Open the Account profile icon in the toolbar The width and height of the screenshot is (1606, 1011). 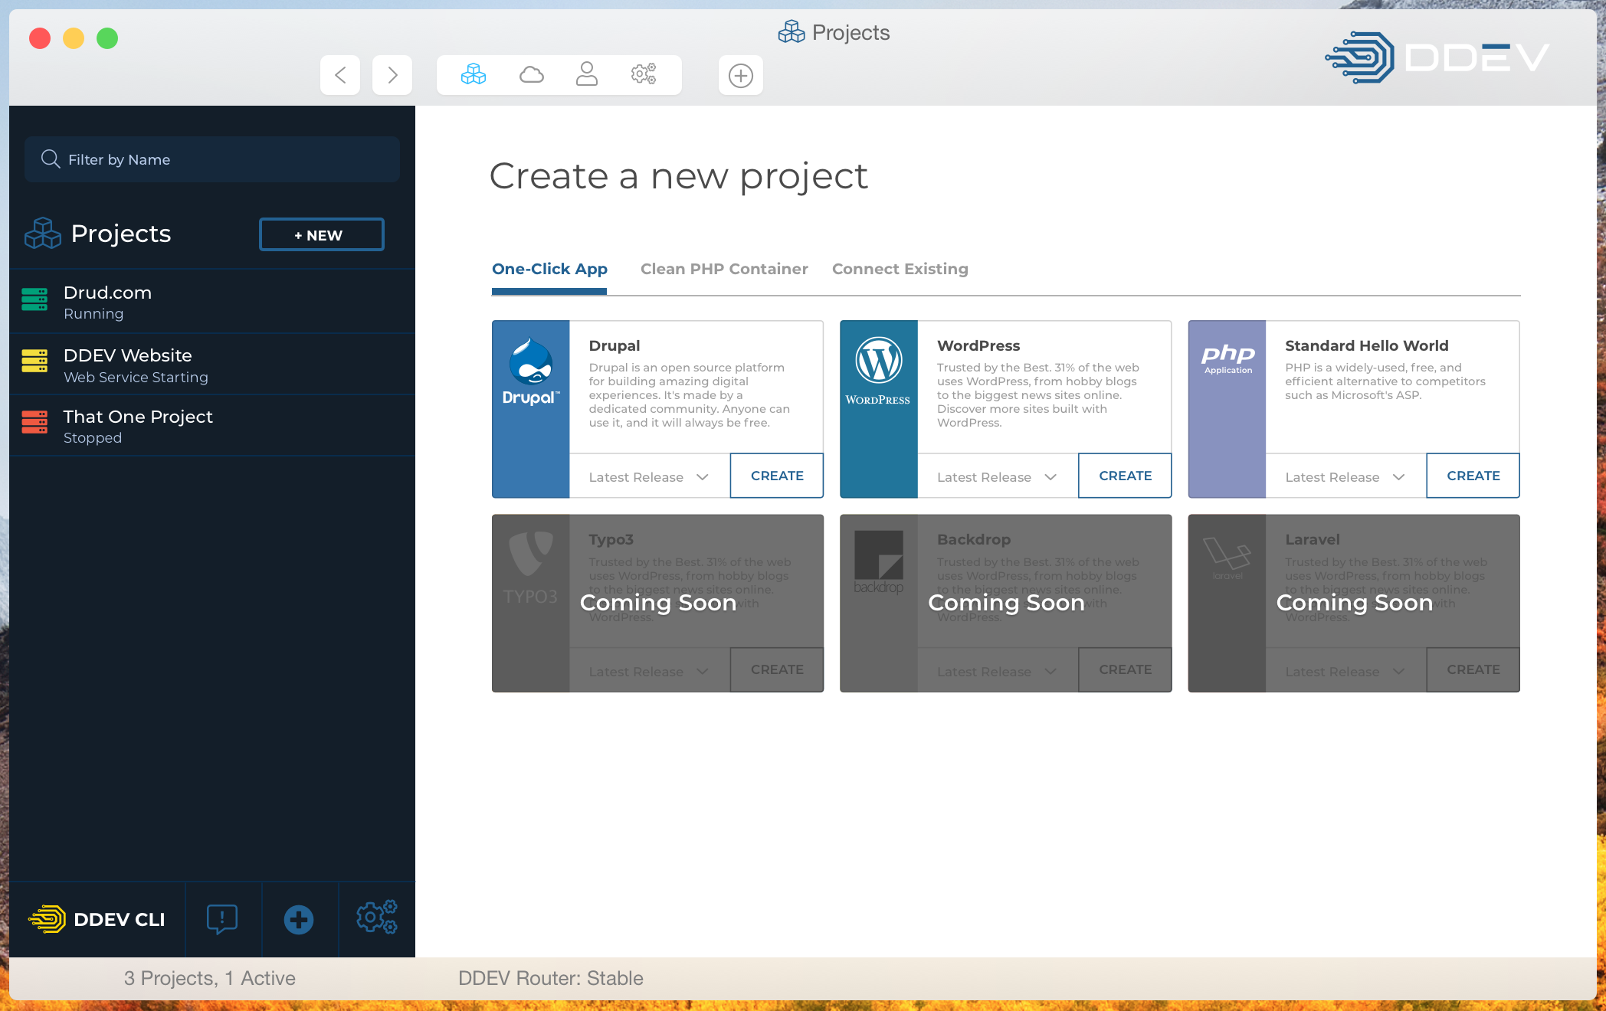587,74
